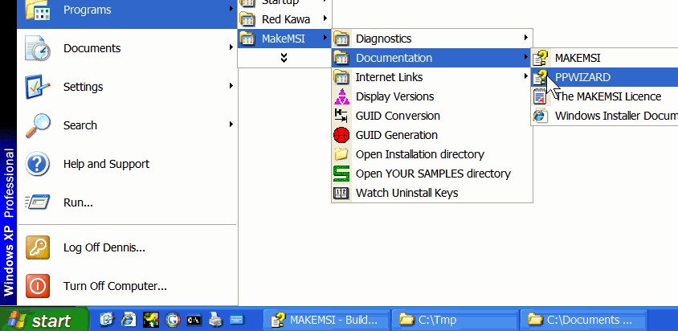Open command prompt quick launch icon
Viewport: 678px width, 331px height.
tap(194, 320)
